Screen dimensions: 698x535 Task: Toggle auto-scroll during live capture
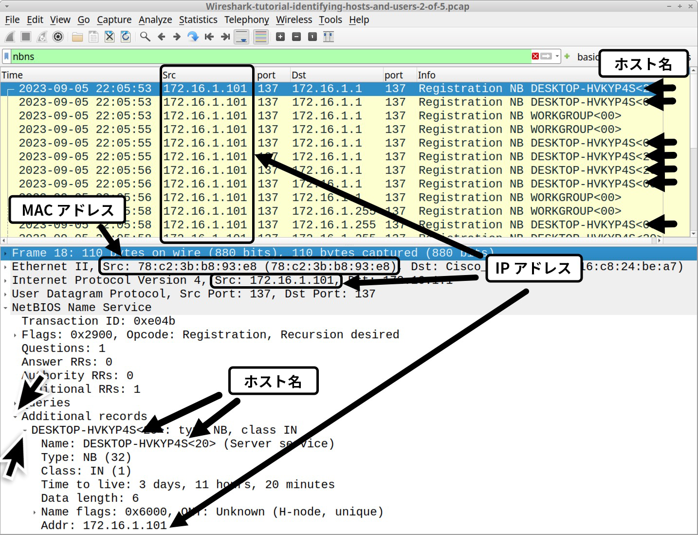click(x=241, y=37)
